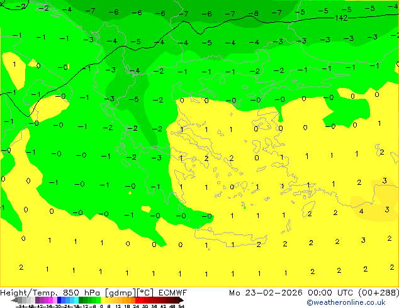Click the 54 label on the color scale

tap(181, 306)
